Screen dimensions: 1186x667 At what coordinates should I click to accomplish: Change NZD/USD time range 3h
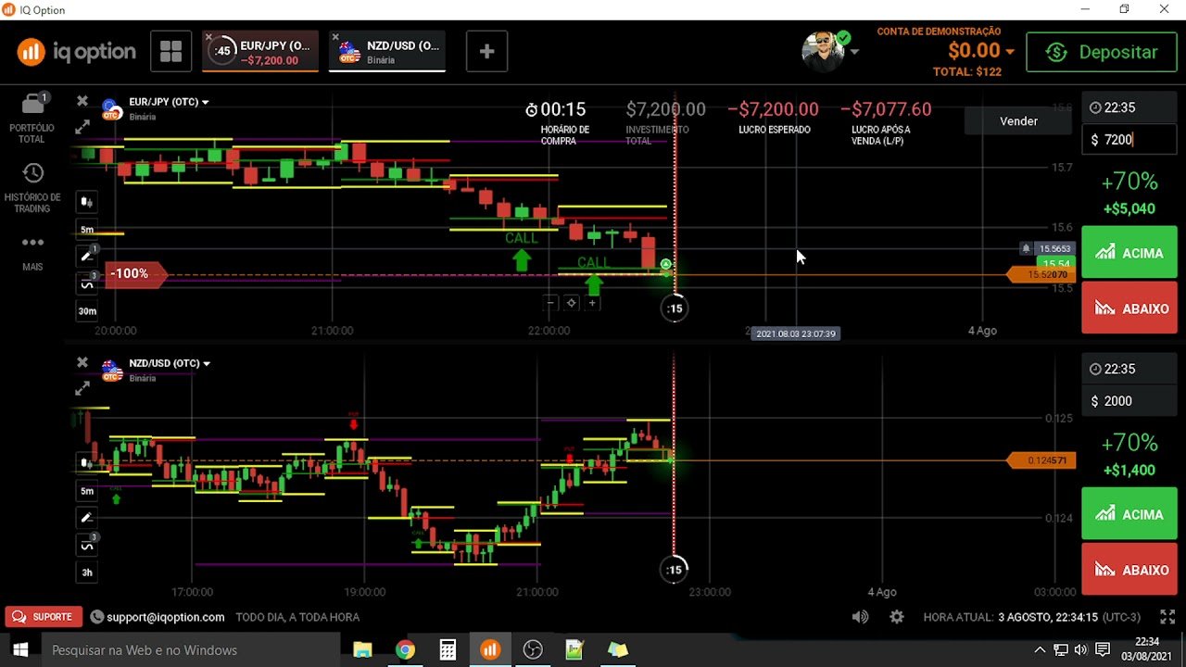click(x=87, y=573)
